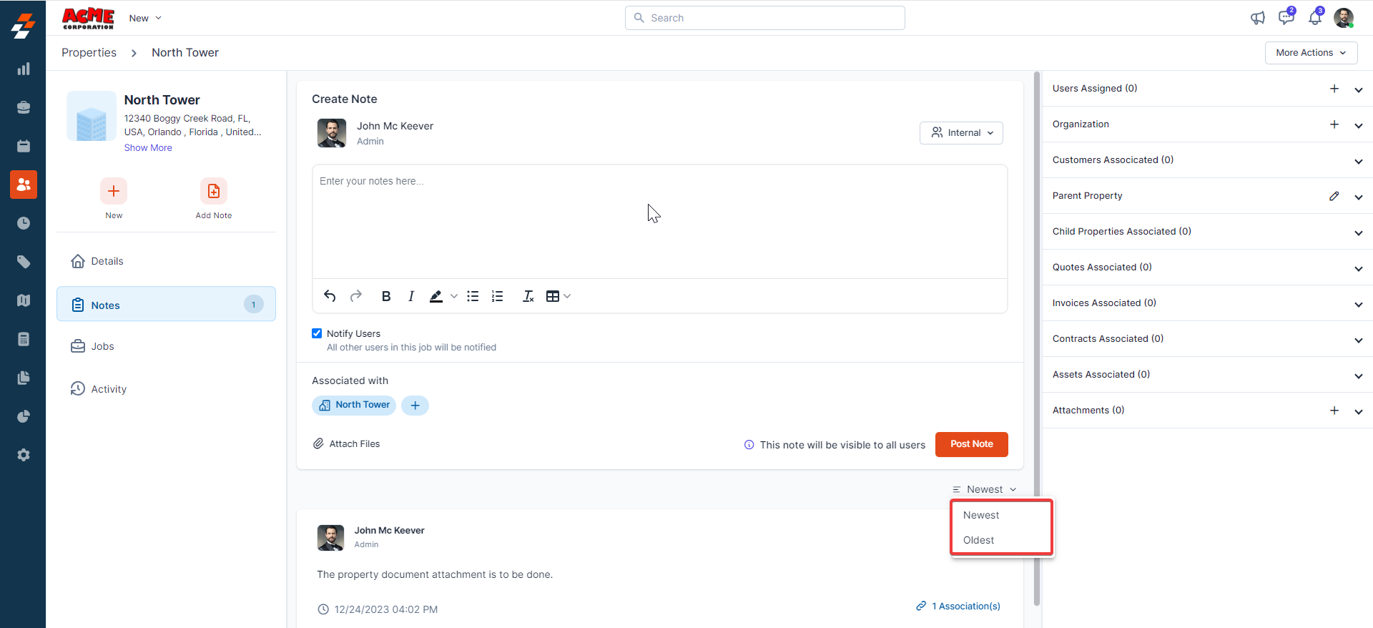Insert a bulleted list in the note
1373x628 pixels.
coord(473,296)
